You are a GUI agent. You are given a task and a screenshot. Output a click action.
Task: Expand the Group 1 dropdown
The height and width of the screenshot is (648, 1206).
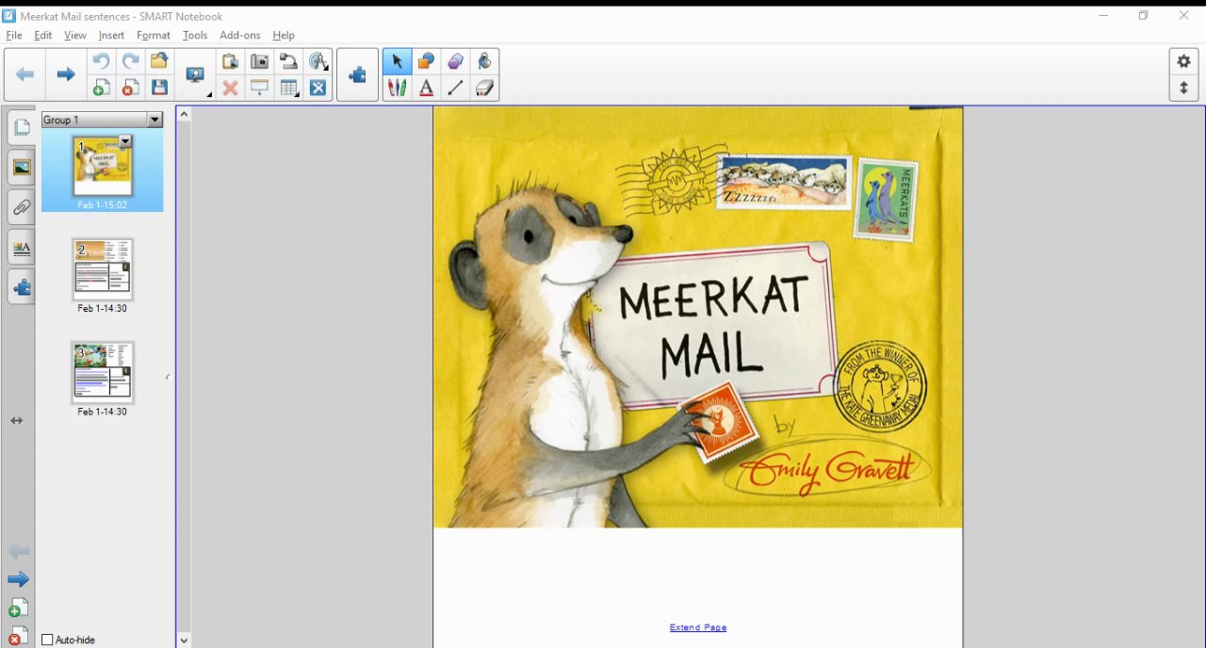point(155,121)
